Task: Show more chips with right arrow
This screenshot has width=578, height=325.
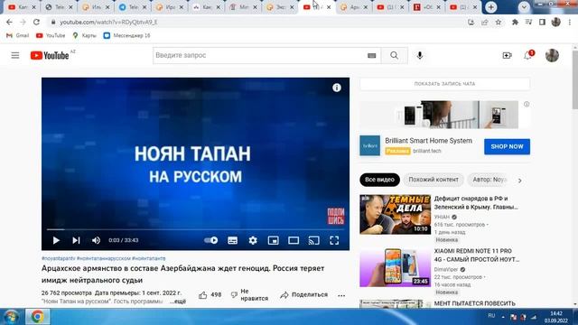Action: [520, 181]
